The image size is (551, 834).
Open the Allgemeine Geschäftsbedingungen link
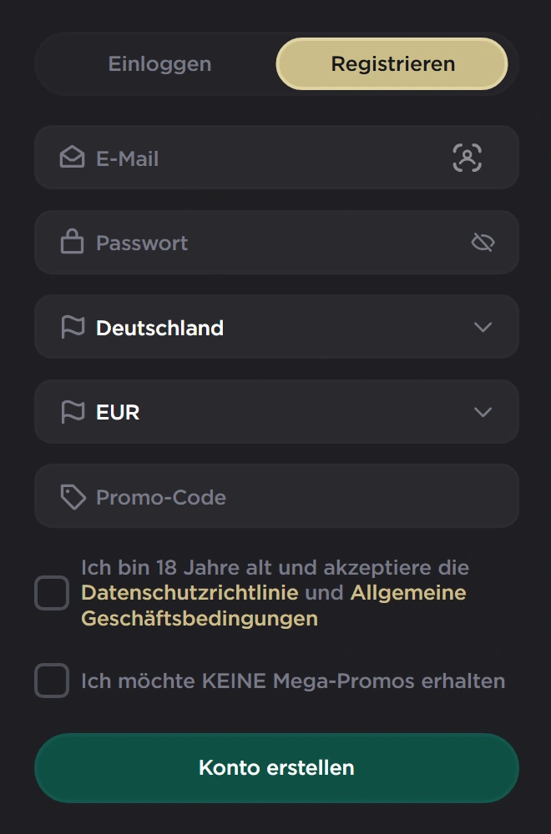point(407,593)
